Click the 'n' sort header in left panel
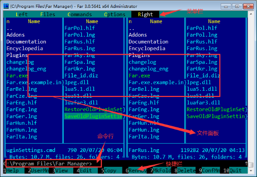The image size is (257, 177). pos(8,21)
